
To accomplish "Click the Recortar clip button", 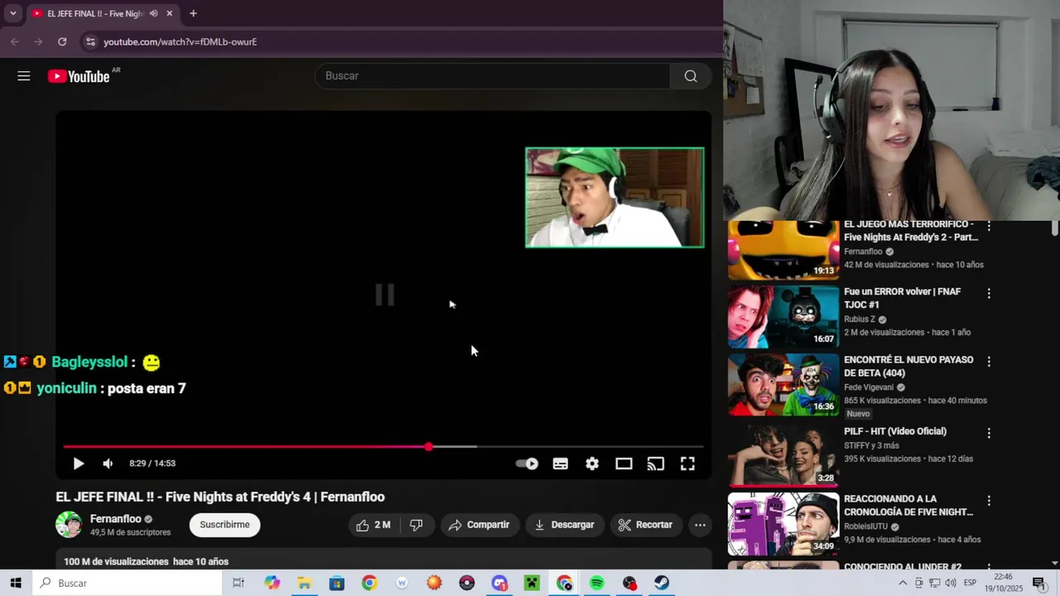I will (644, 525).
